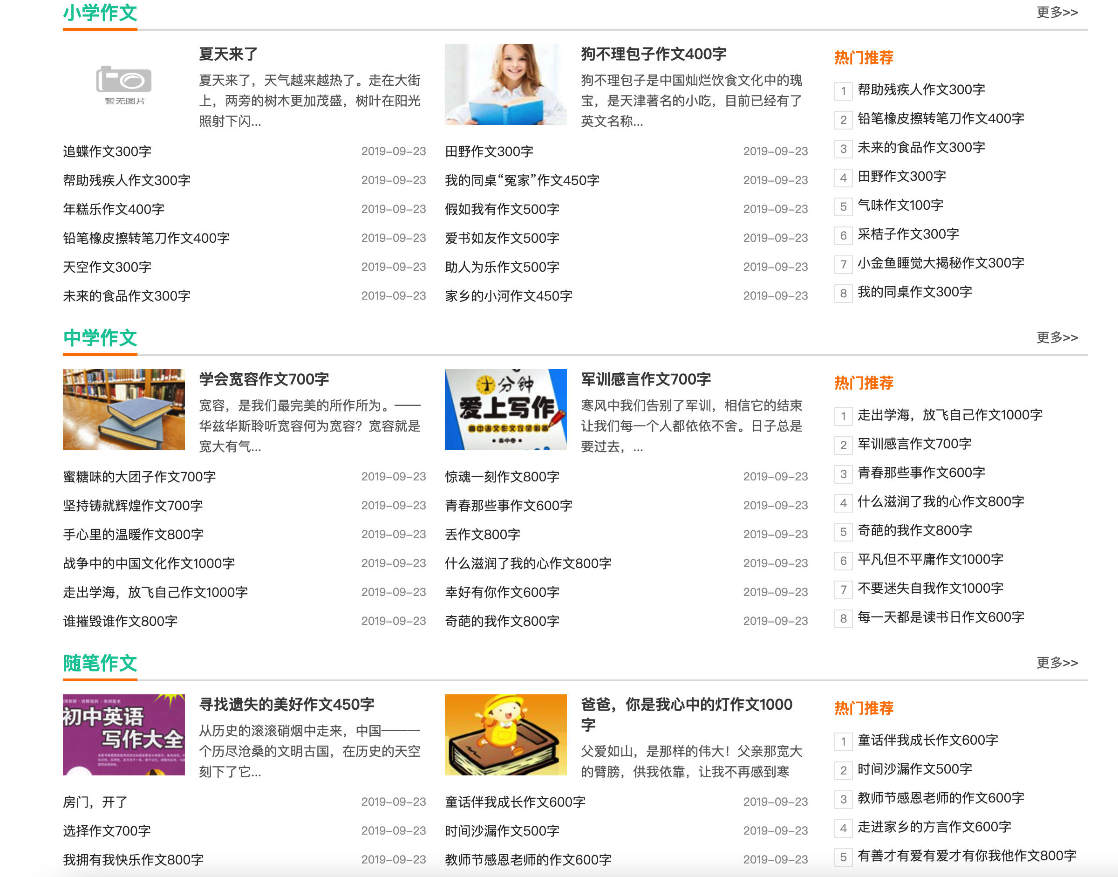This screenshot has width=1118, height=877.
Task: Open the cartoon child on book thumbnail
Action: [505, 734]
